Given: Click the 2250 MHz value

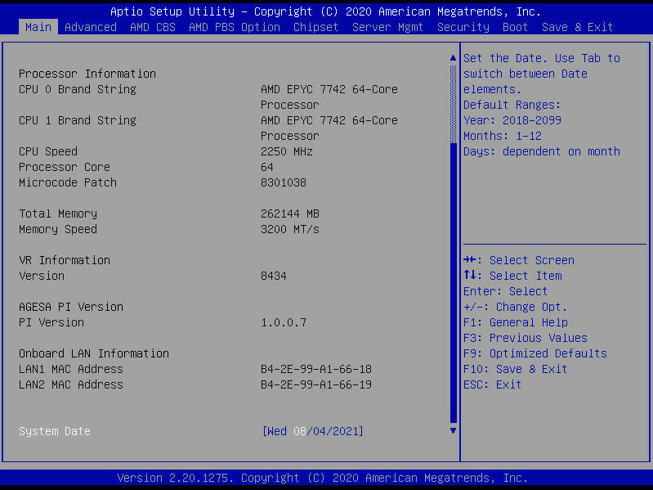Looking at the screenshot, I should point(287,151).
